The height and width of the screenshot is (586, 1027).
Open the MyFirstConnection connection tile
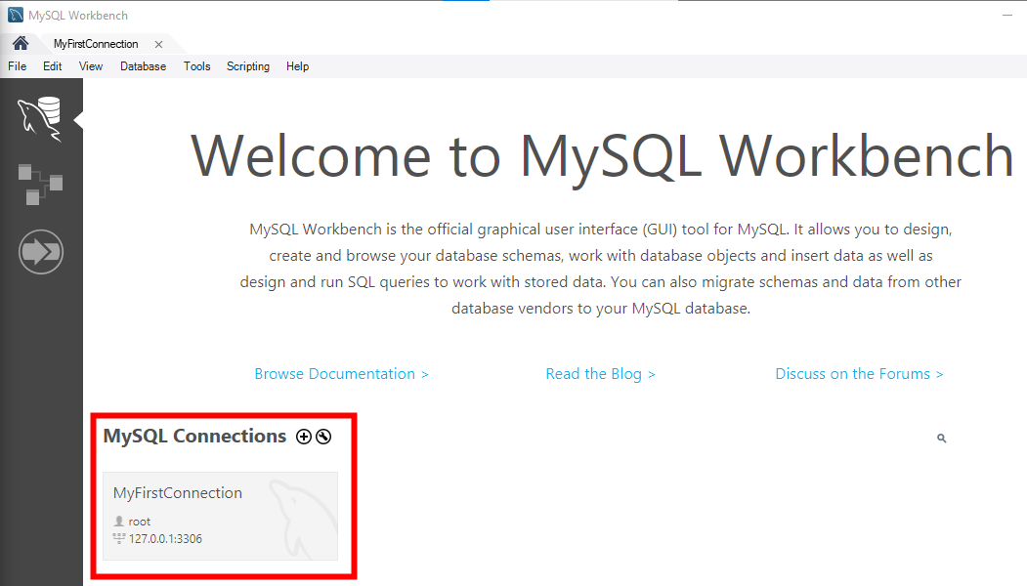point(220,516)
